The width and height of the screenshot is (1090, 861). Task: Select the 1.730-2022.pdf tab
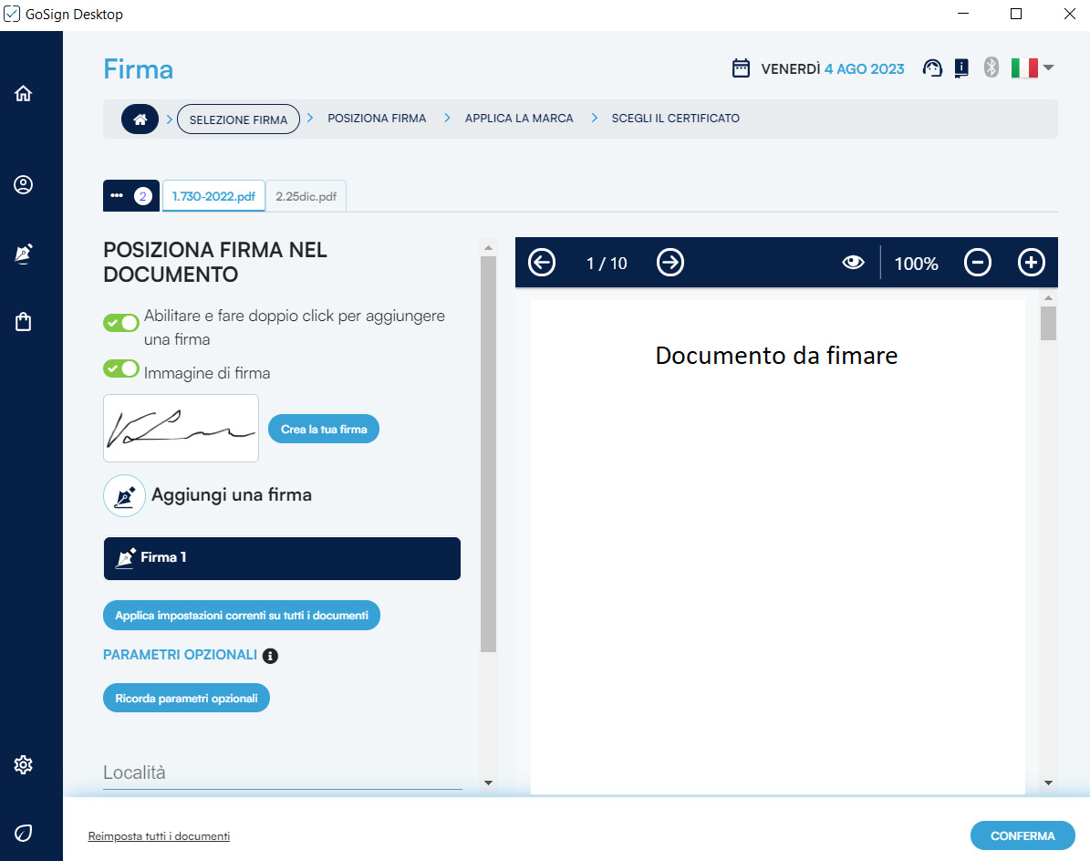[x=213, y=196]
